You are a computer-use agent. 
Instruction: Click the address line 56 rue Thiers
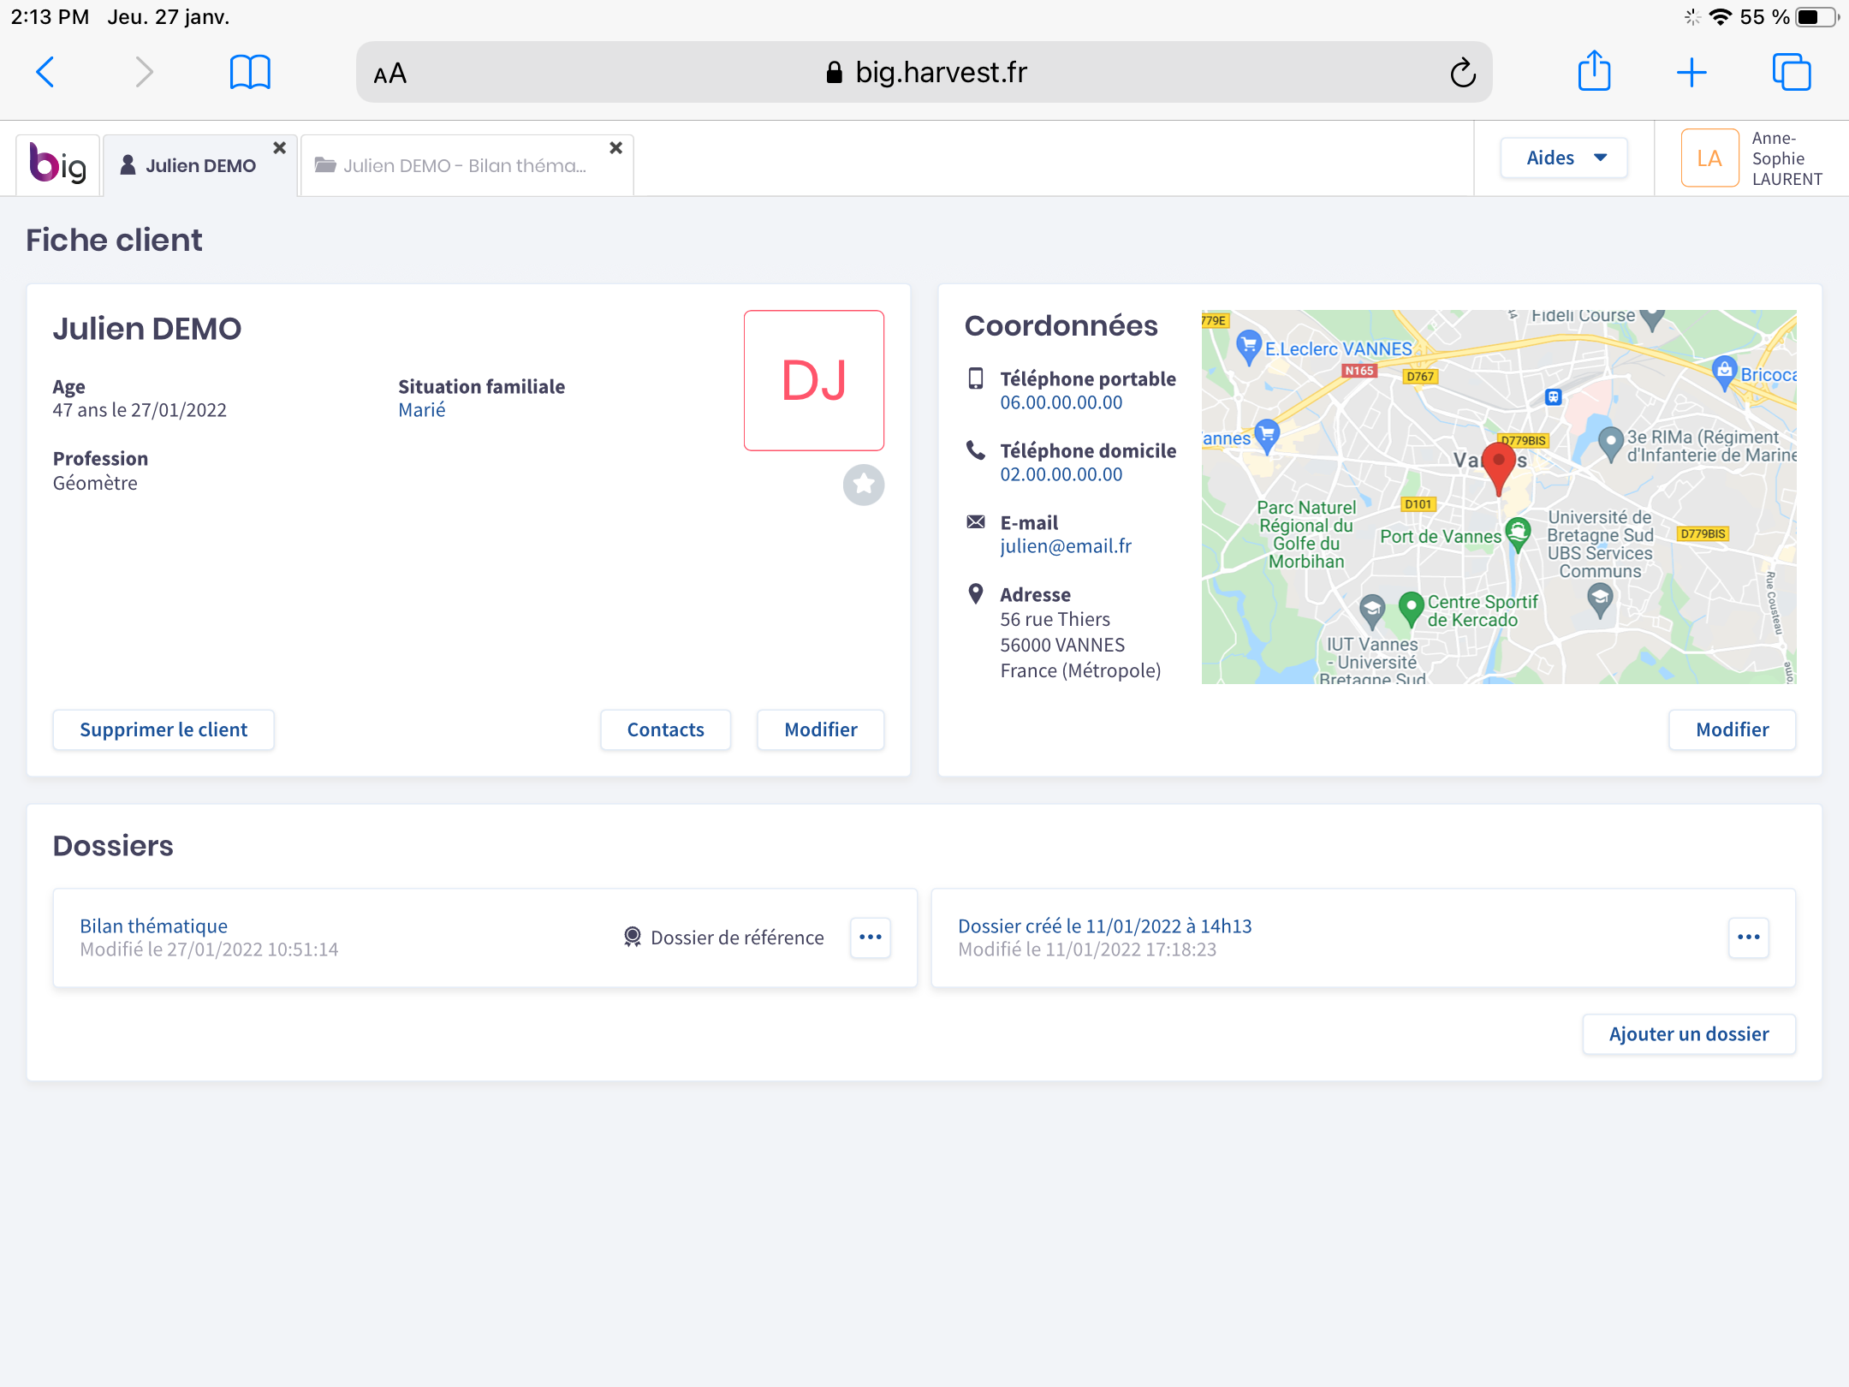click(x=1055, y=619)
